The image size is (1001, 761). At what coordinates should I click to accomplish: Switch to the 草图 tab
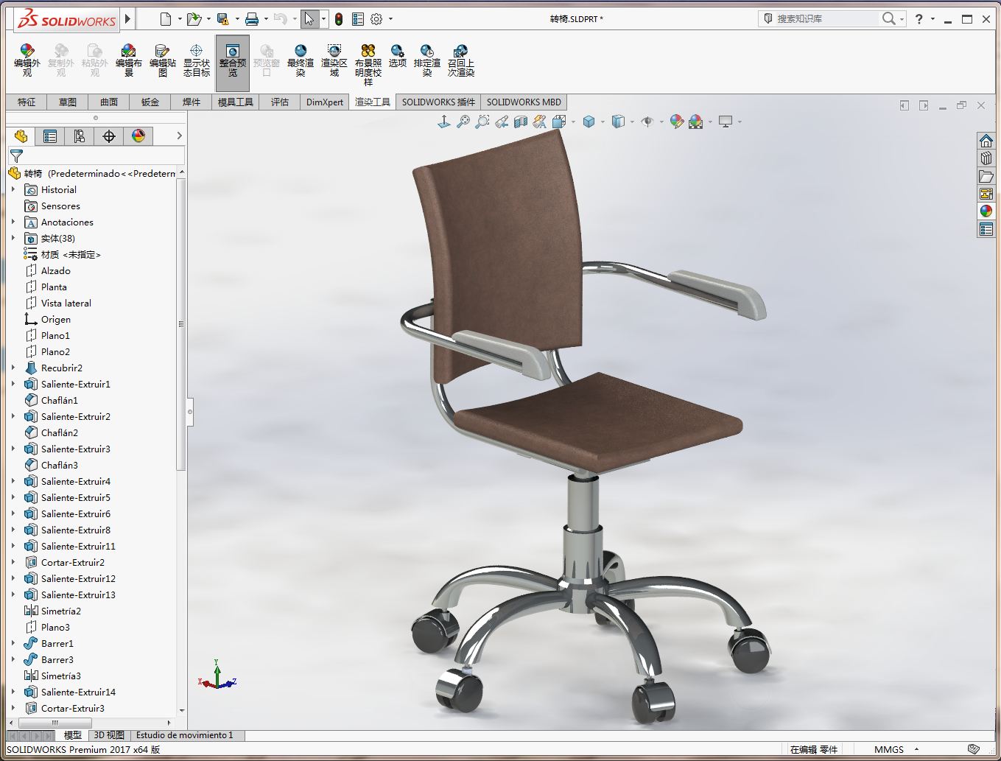[x=68, y=102]
